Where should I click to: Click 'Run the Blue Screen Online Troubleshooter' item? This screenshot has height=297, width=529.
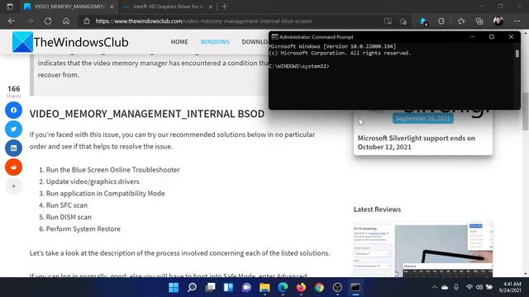(x=112, y=170)
